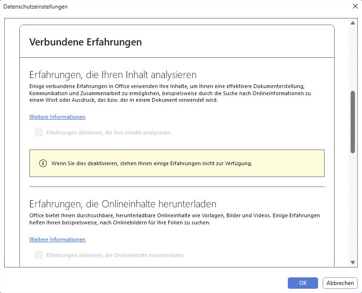362x293 pixels.
Task: Toggle the 'Onlineinhalte herunterladen' checkbox
Action: click(x=39, y=255)
